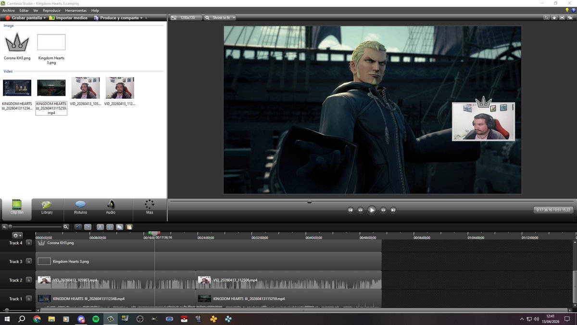
Task: Select Corona KH3.png thumbnail in clip bin
Action: 17,42
